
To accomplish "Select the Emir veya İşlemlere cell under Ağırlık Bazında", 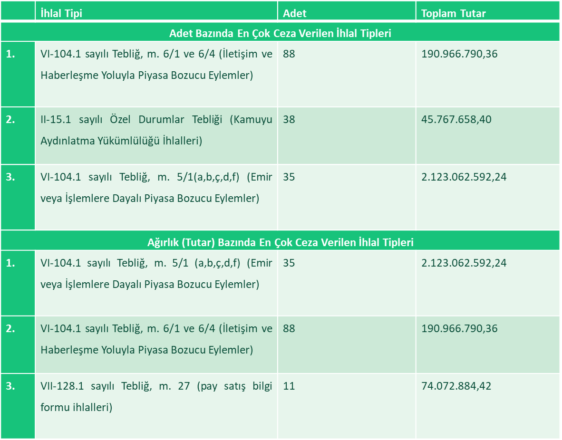I will point(156,273).
